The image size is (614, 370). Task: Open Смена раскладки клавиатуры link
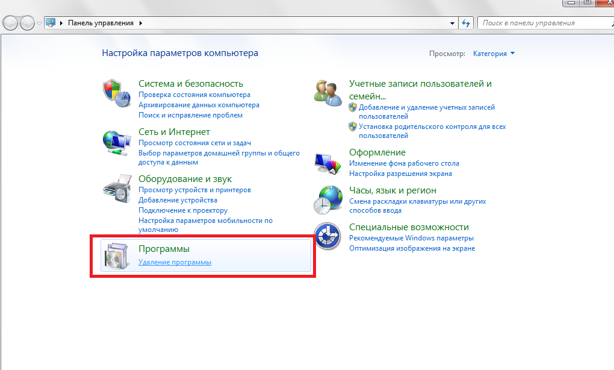pos(417,205)
